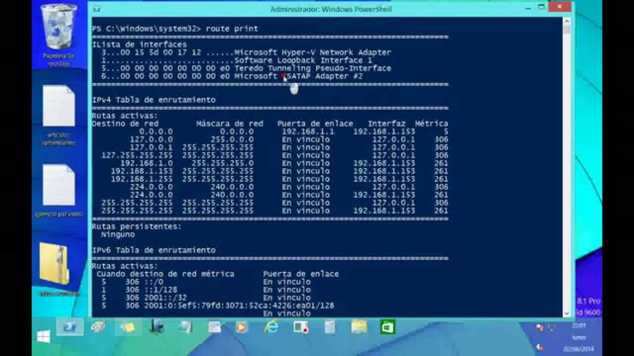This screenshot has height=356, width=634.
Task: Click destination '192.168.1.0'
Action: coord(147,163)
